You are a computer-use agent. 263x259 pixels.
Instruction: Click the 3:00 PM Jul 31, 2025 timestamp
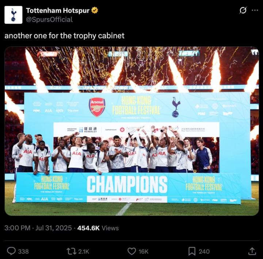click(38, 228)
